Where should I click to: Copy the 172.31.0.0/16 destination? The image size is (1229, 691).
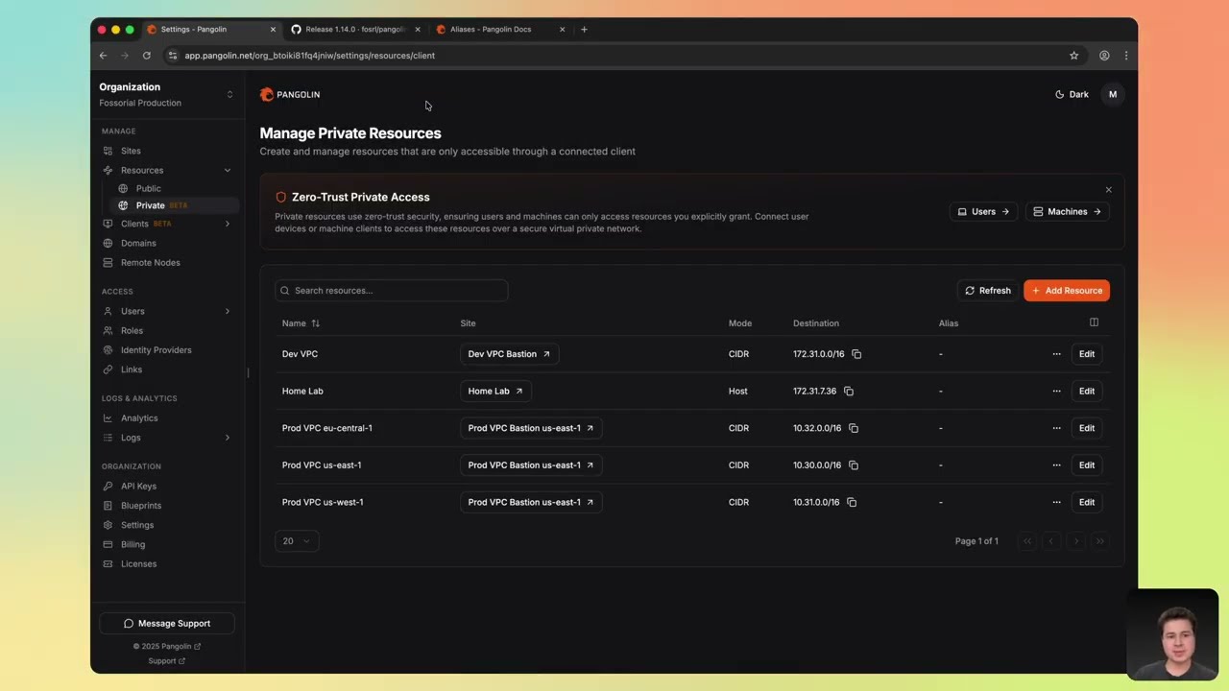click(856, 354)
